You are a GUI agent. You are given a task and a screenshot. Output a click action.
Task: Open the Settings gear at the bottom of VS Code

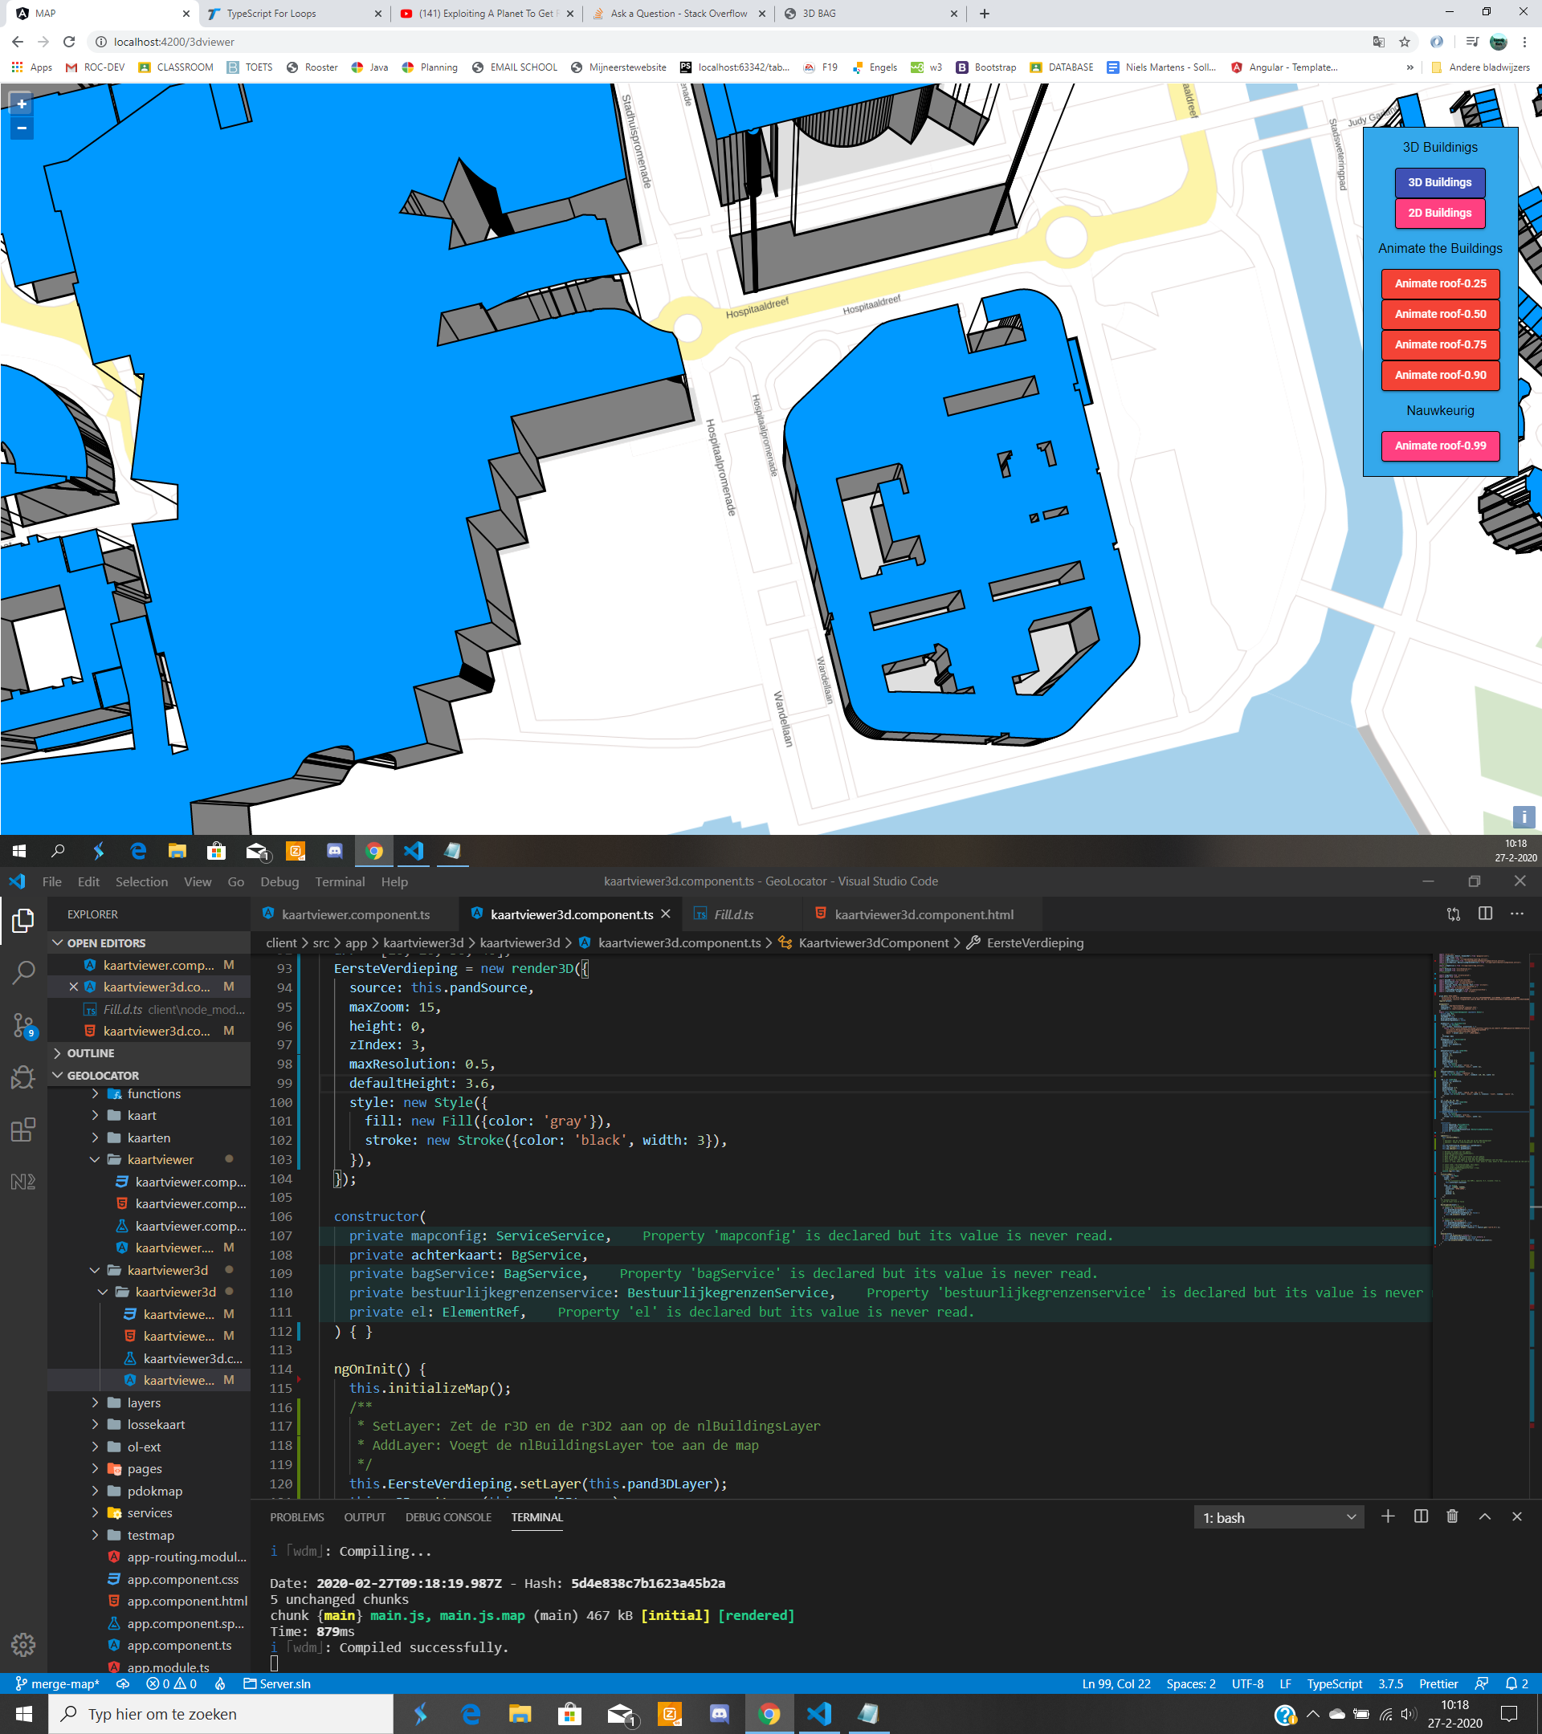coord(23,1644)
